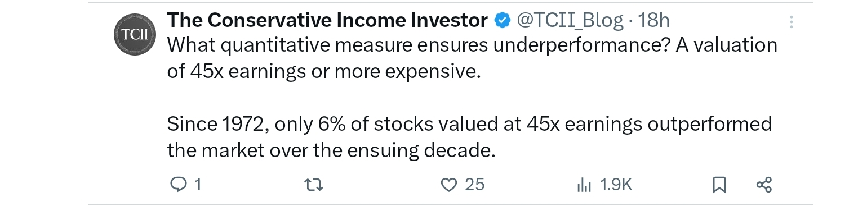The height and width of the screenshot is (206, 867).
Task: Open the three-dot more options menu
Action: pos(792,22)
